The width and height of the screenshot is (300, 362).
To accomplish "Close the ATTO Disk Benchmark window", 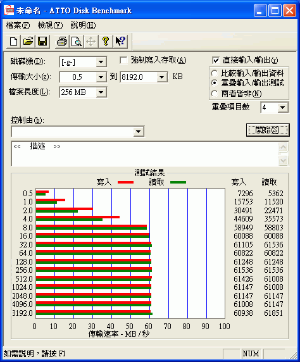I will tap(290, 11).
